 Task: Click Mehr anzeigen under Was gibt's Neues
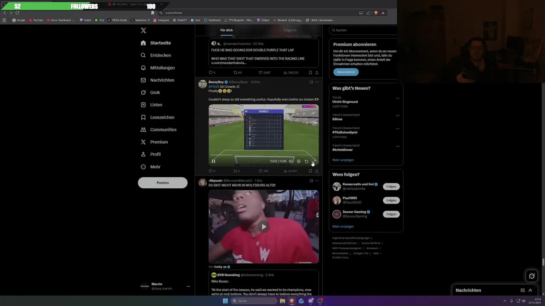[x=343, y=160]
